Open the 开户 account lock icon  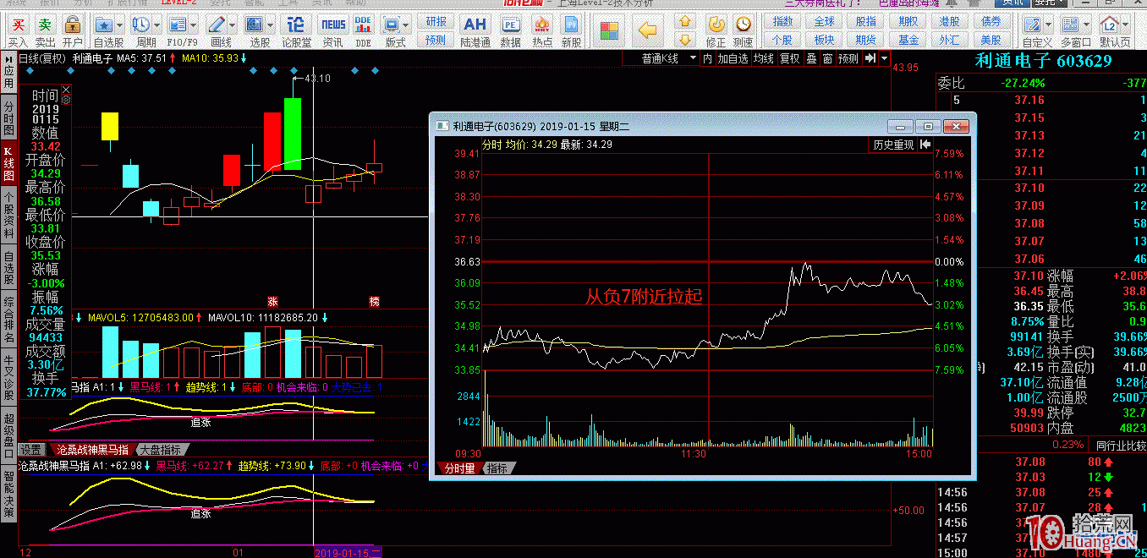click(x=73, y=25)
